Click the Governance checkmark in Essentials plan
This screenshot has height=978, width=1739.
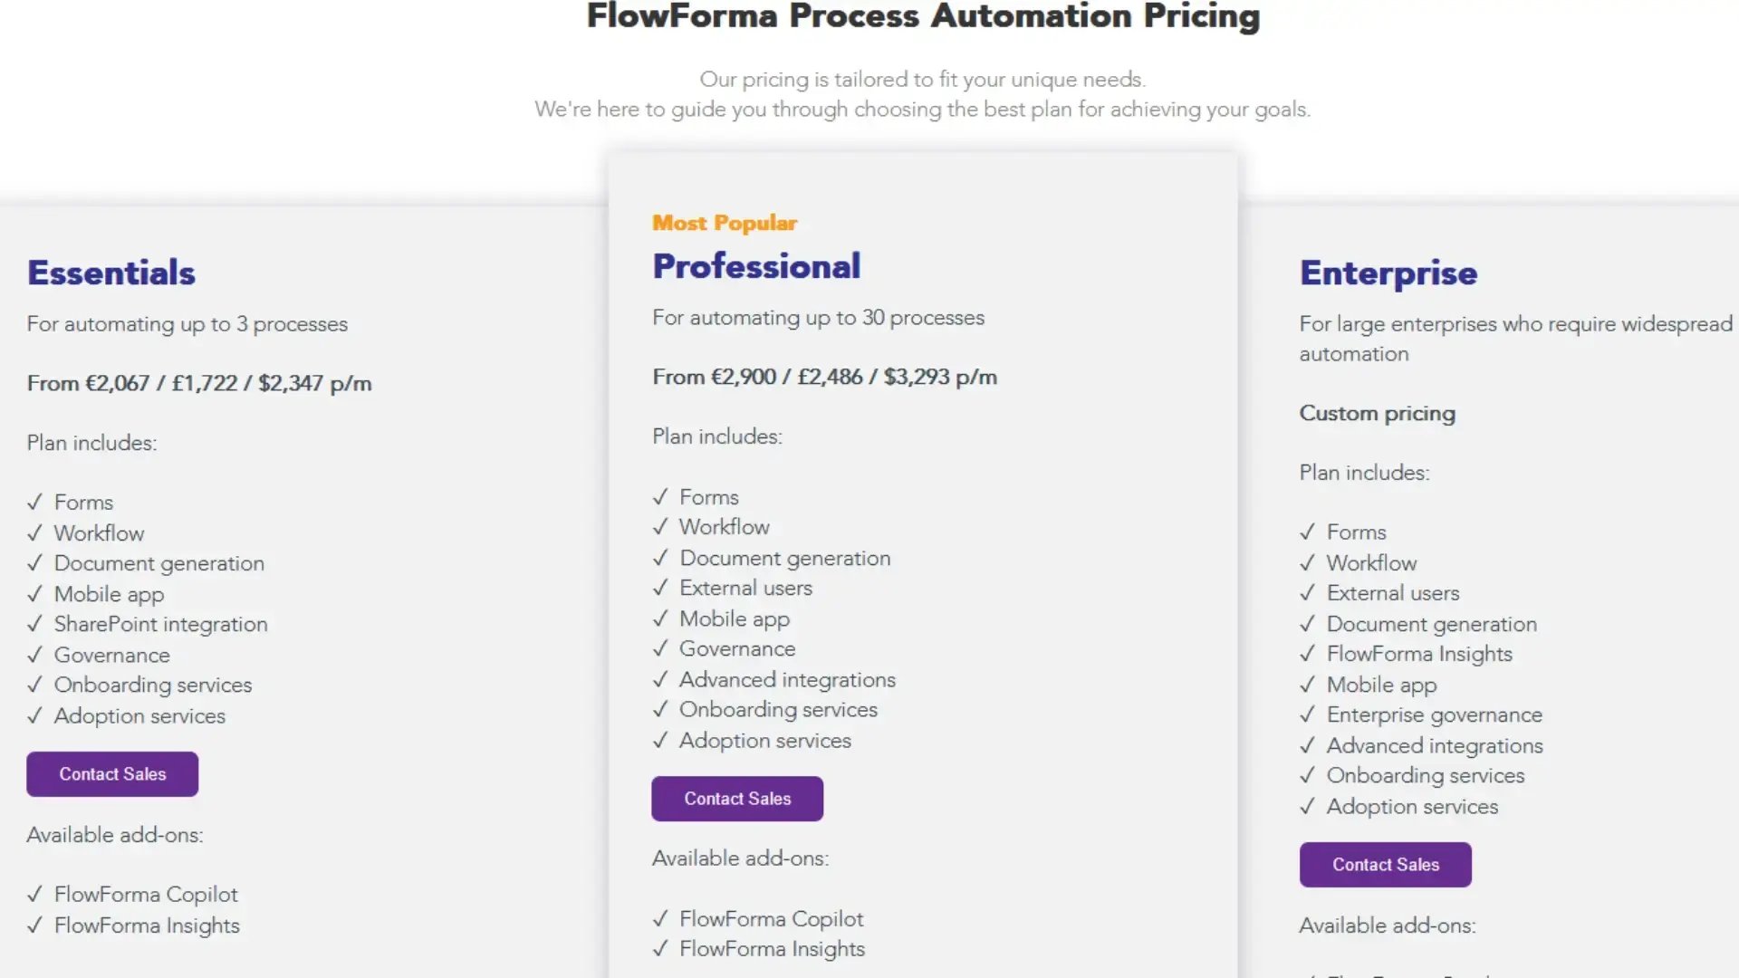(x=34, y=655)
